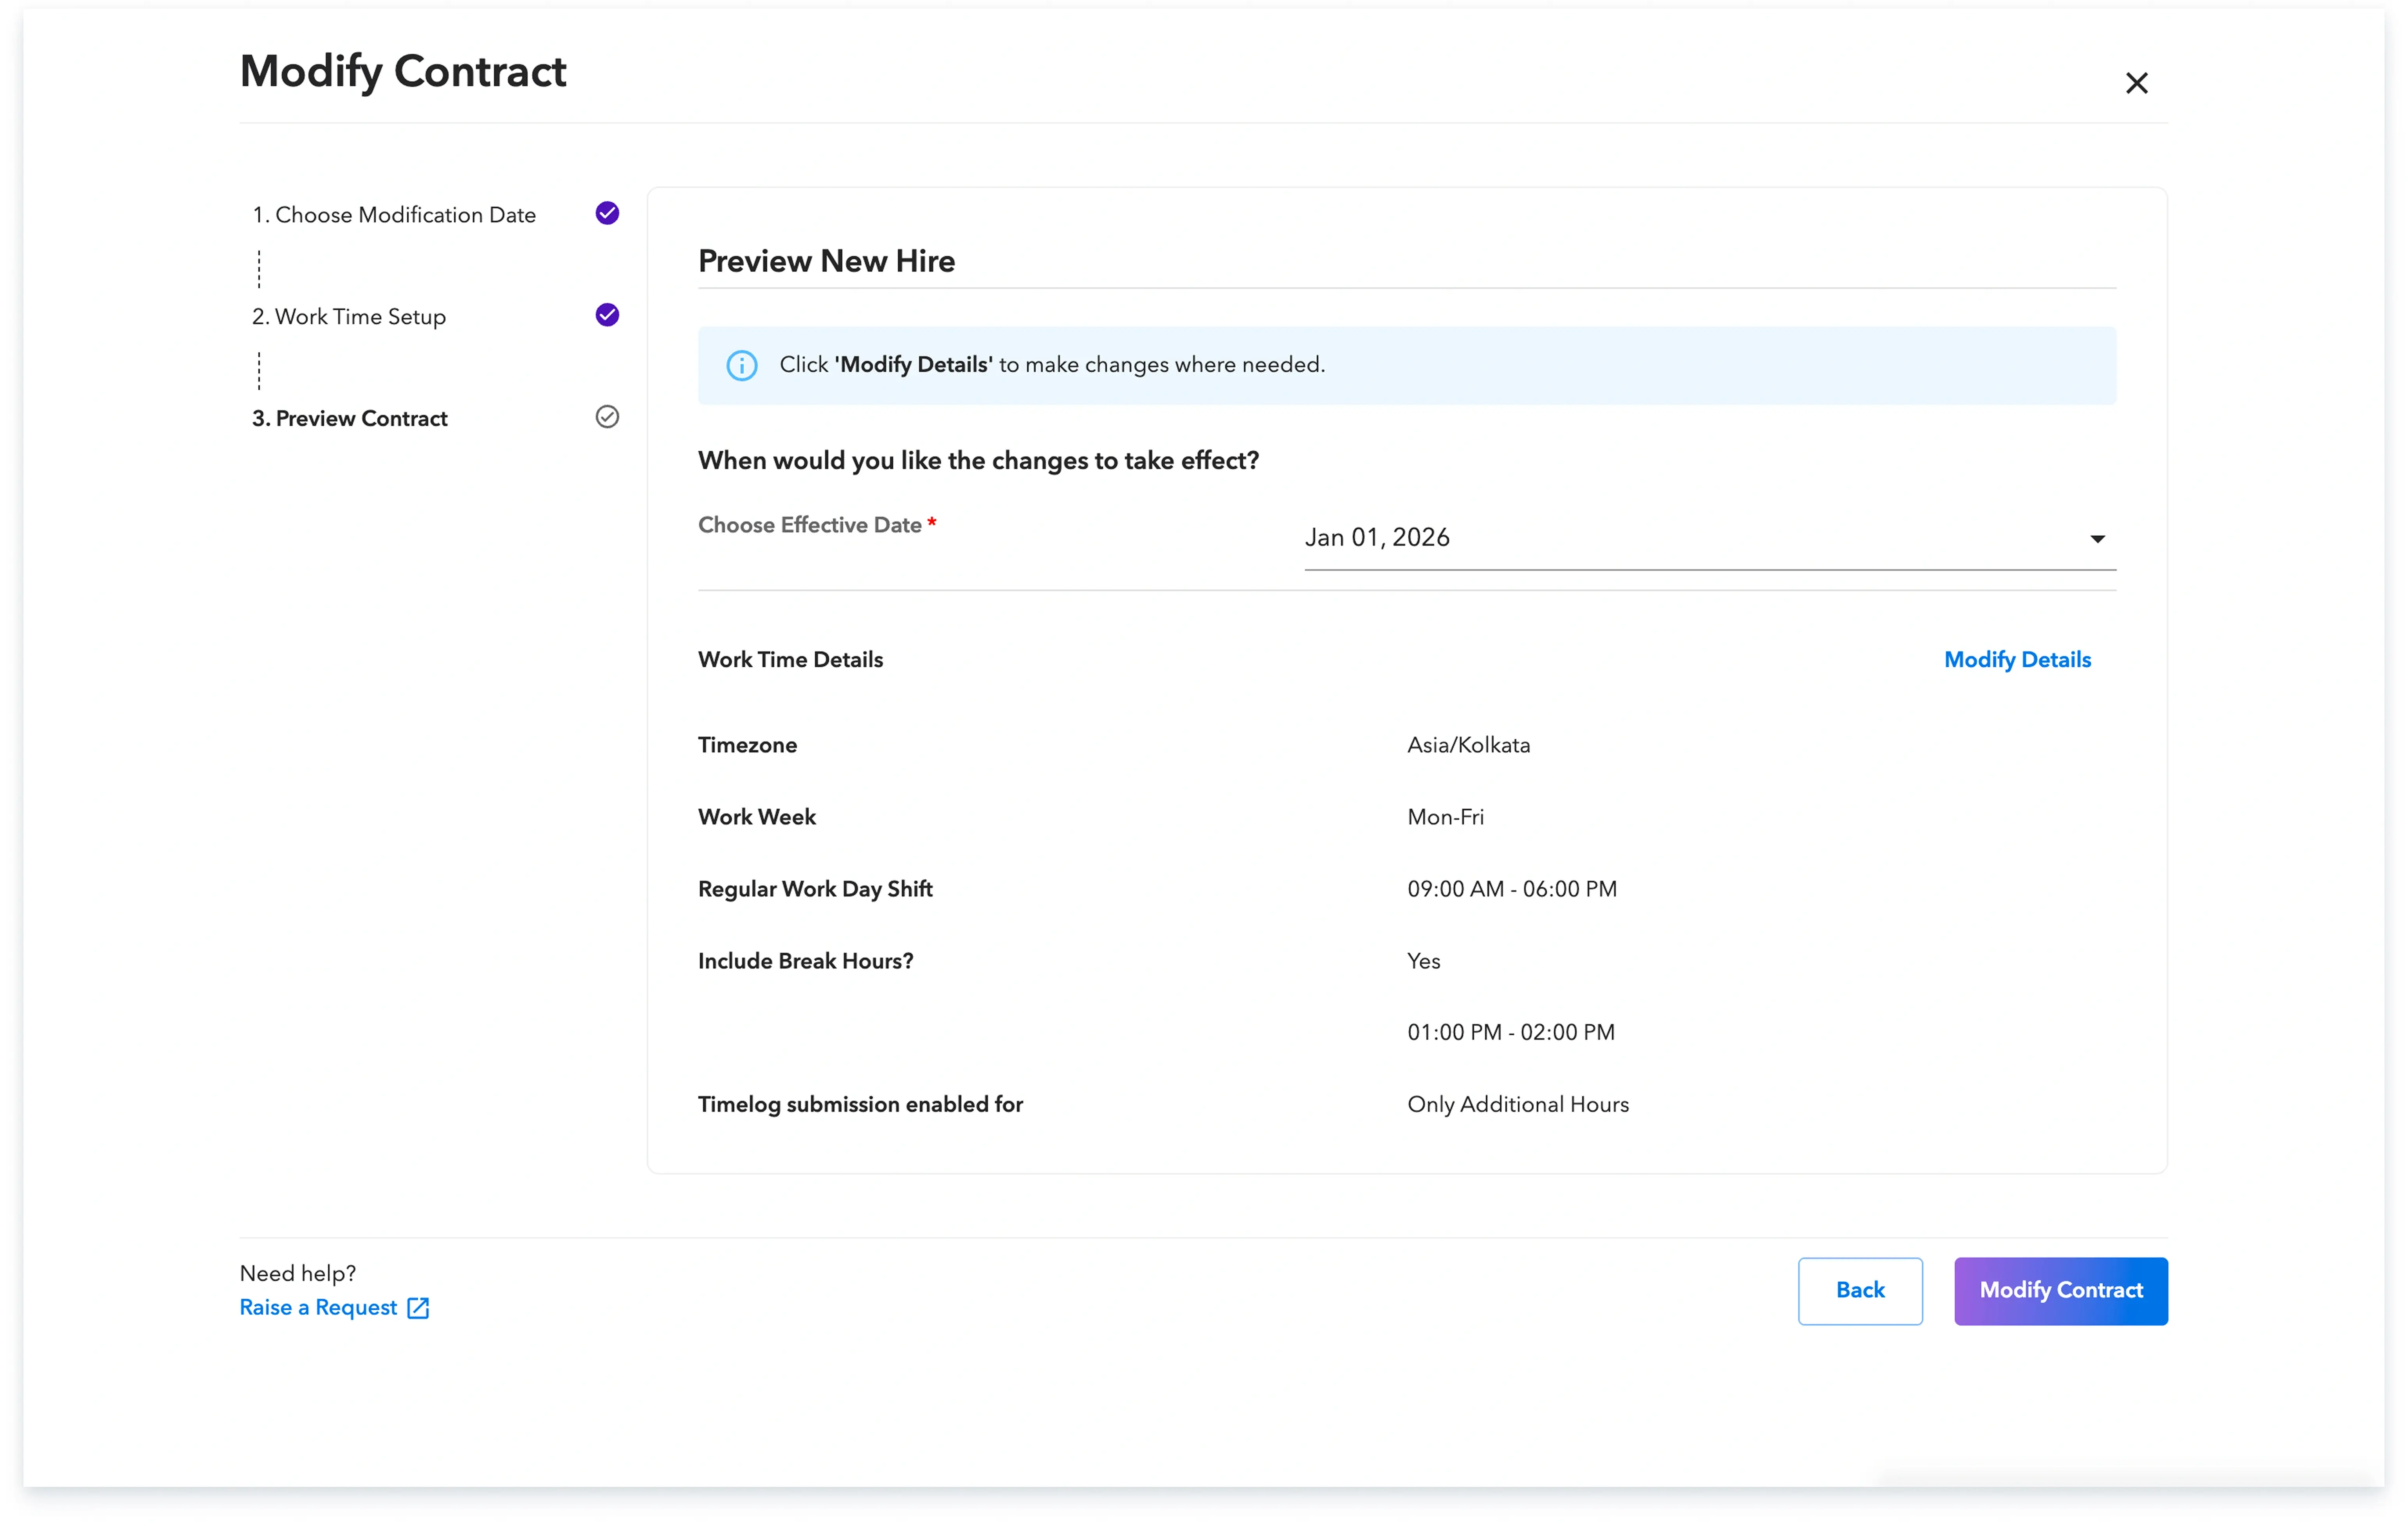Screen dimensions: 2408x1526
Task: Click the info icon in blue banner
Action: click(741, 365)
